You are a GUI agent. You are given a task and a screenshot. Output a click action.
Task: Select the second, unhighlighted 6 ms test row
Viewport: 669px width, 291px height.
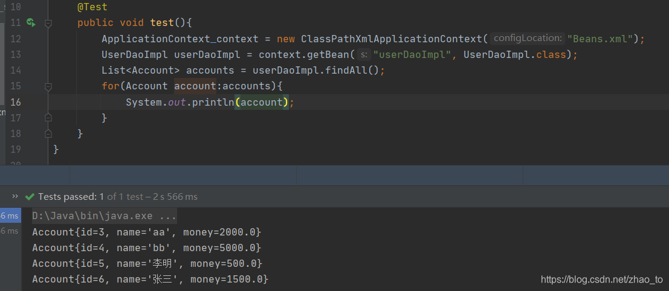pos(10,231)
